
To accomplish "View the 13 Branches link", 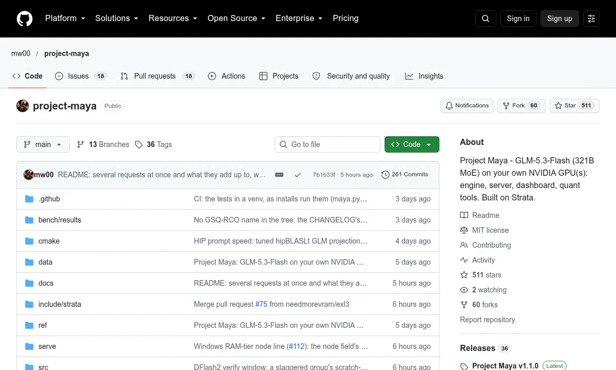I will point(103,144).
